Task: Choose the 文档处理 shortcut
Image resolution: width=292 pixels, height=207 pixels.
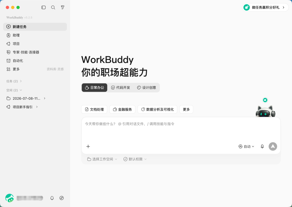Action: pyautogui.click(x=94, y=110)
